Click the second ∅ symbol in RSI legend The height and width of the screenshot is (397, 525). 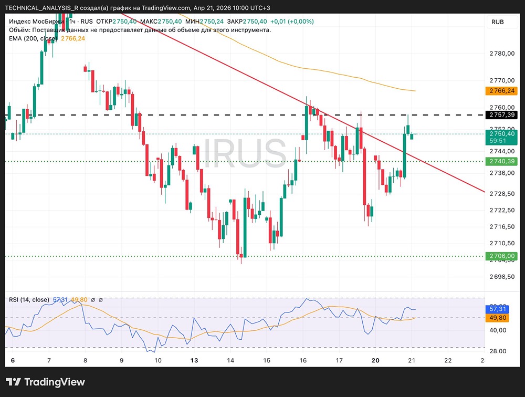click(100, 300)
